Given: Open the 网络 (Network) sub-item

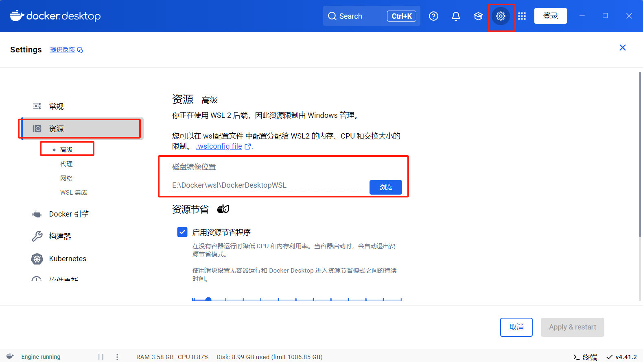Looking at the screenshot, I should (x=66, y=178).
